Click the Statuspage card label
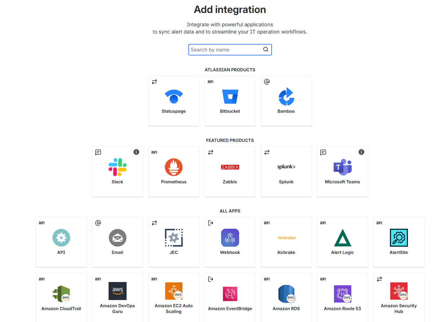The image size is (444, 322). click(x=174, y=111)
